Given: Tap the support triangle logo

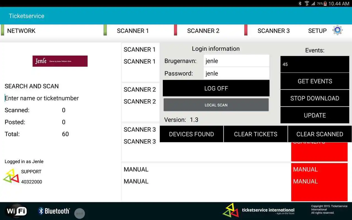Looking at the screenshot, I should pyautogui.click(x=11, y=176).
